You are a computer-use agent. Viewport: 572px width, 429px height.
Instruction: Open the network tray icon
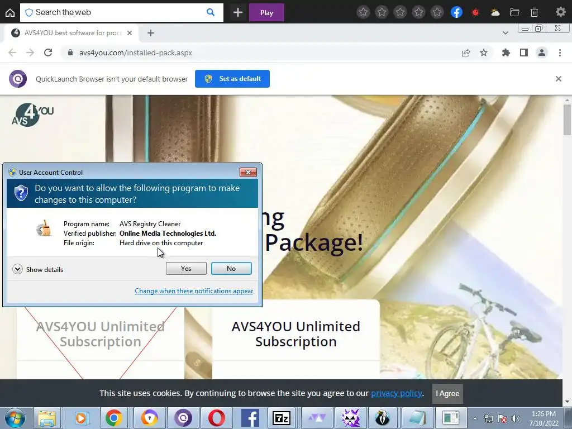[x=488, y=418]
